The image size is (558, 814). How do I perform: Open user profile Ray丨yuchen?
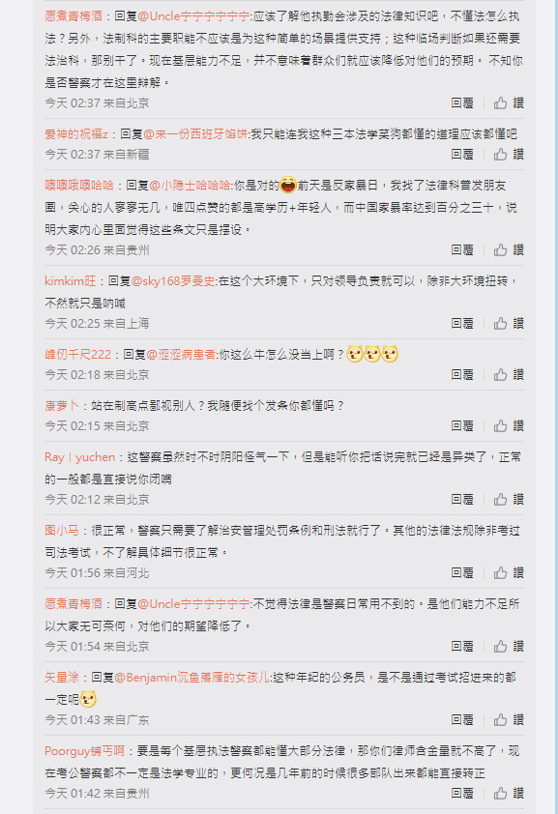(x=80, y=457)
